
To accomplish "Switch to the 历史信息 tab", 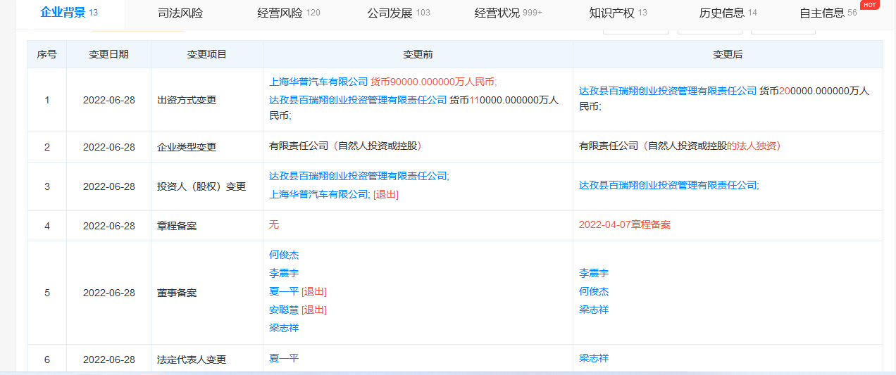I will click(728, 13).
